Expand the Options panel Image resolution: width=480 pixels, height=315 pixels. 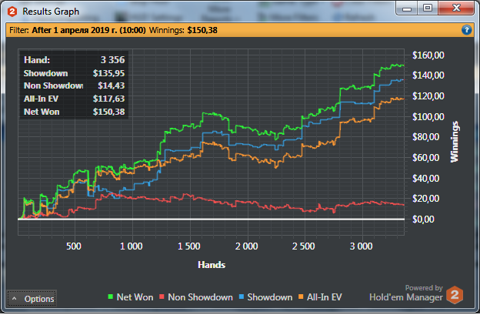click(x=32, y=299)
